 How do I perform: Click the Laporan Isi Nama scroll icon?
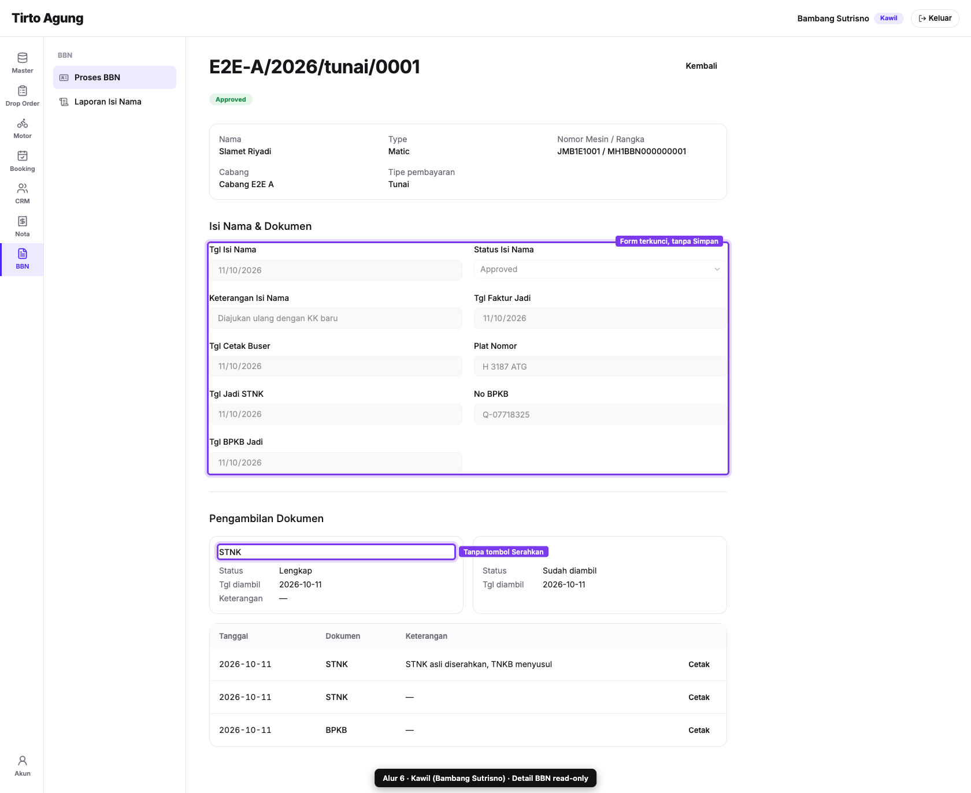point(64,102)
